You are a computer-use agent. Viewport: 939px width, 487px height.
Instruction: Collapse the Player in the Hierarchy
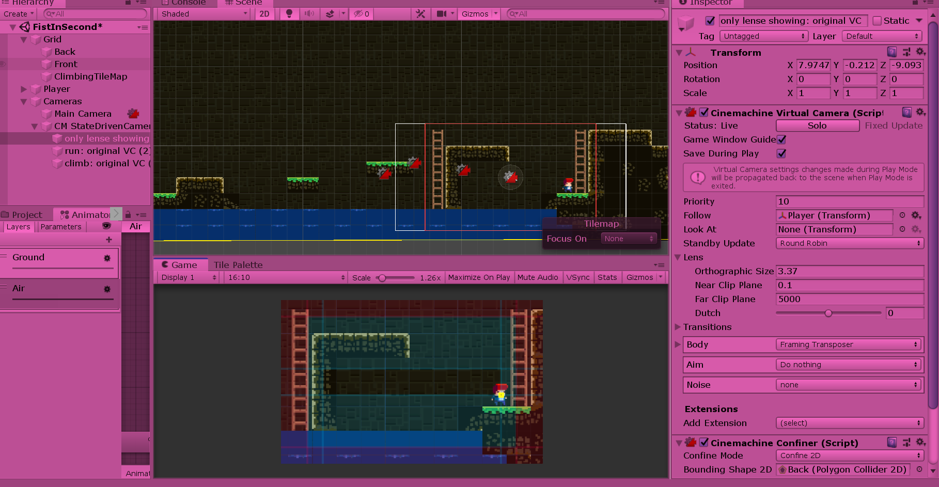(x=24, y=89)
